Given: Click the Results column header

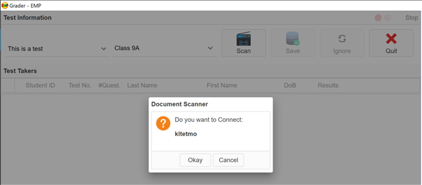Looking at the screenshot, I should click(328, 85).
